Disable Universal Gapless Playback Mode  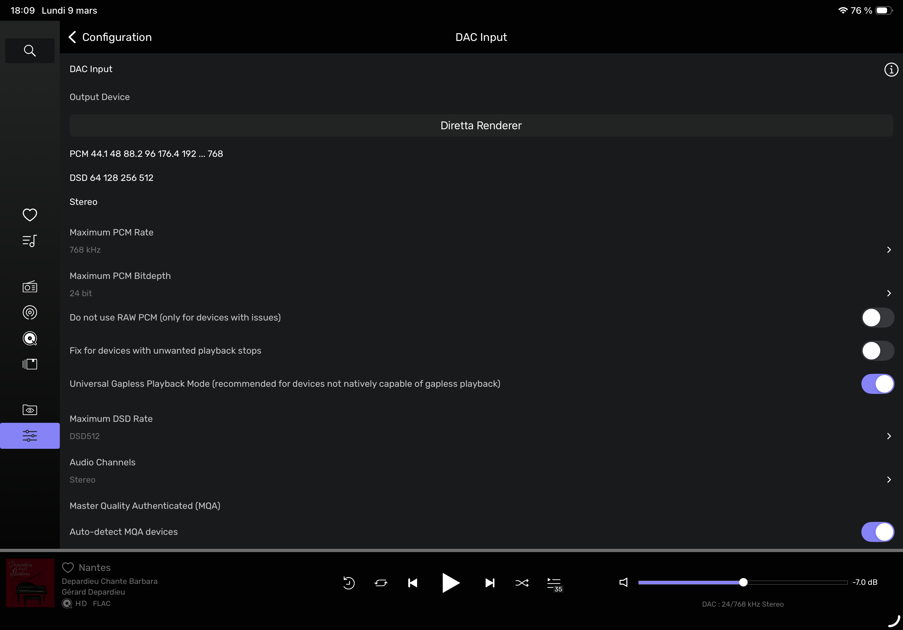877,384
